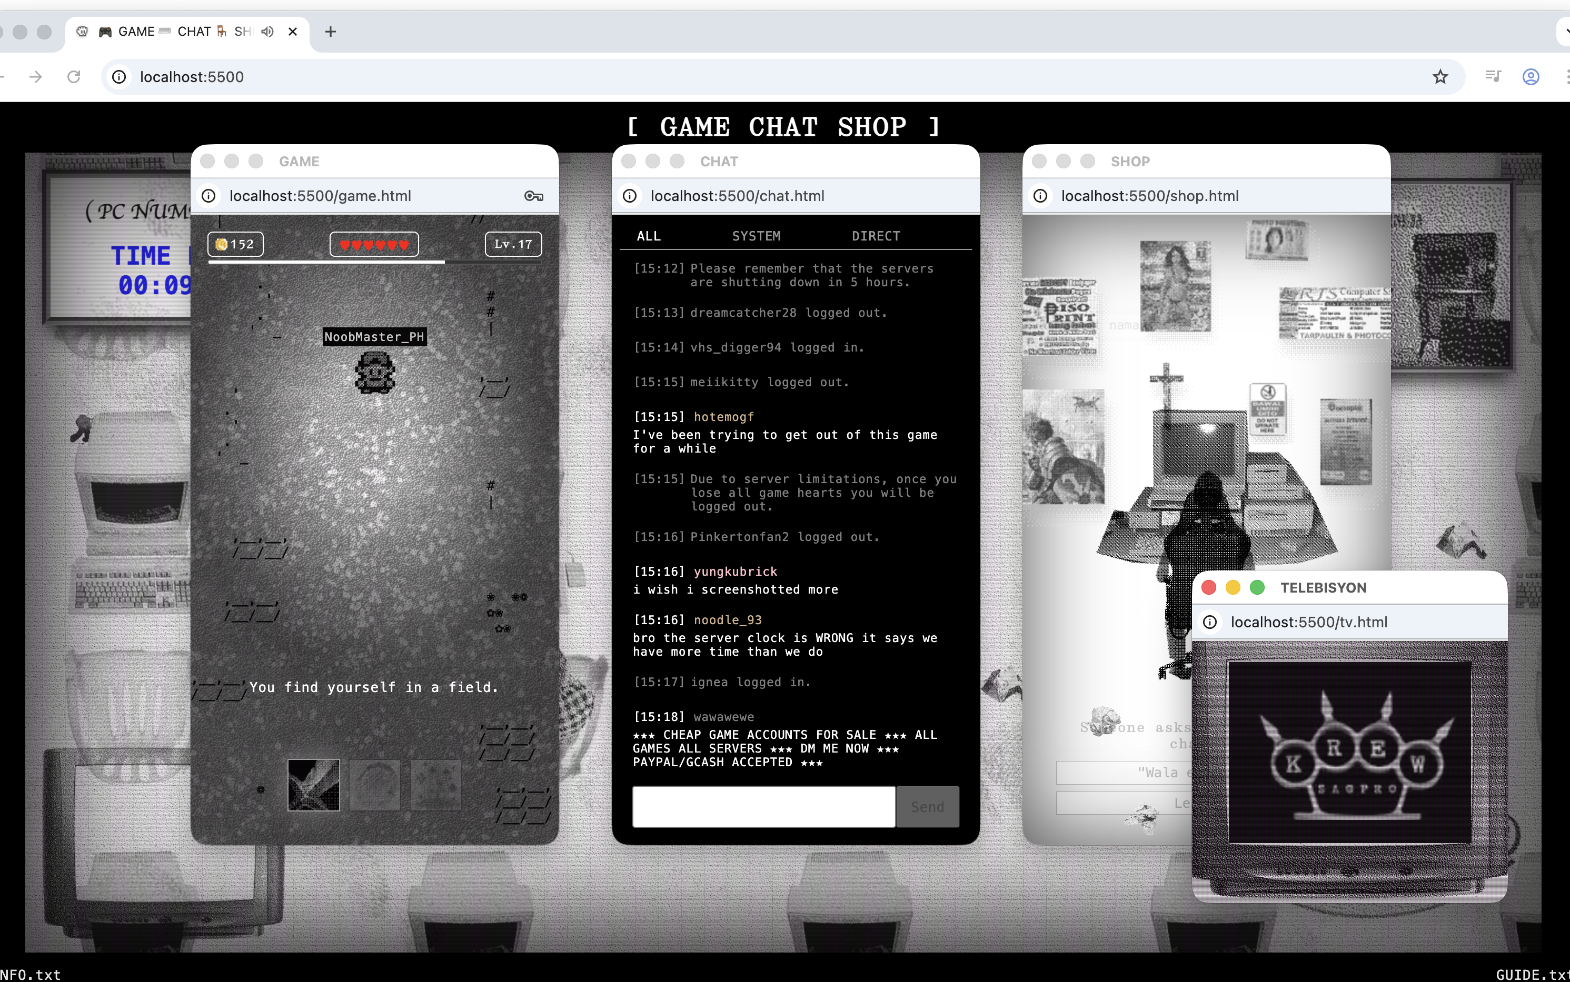Screen dimensions: 1570x982
Task: Minimize TELEBISYON with yellow button
Action: coord(1233,587)
